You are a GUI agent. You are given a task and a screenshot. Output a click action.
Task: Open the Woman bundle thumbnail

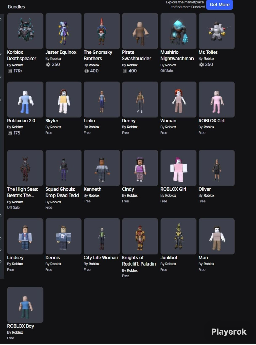tap(178, 99)
